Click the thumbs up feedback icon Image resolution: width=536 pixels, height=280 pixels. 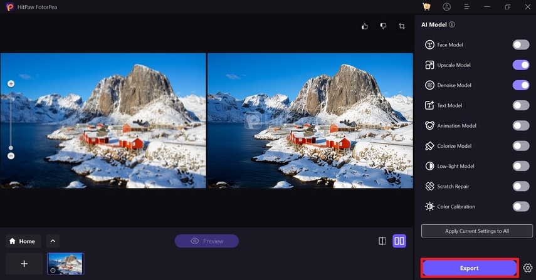365,26
